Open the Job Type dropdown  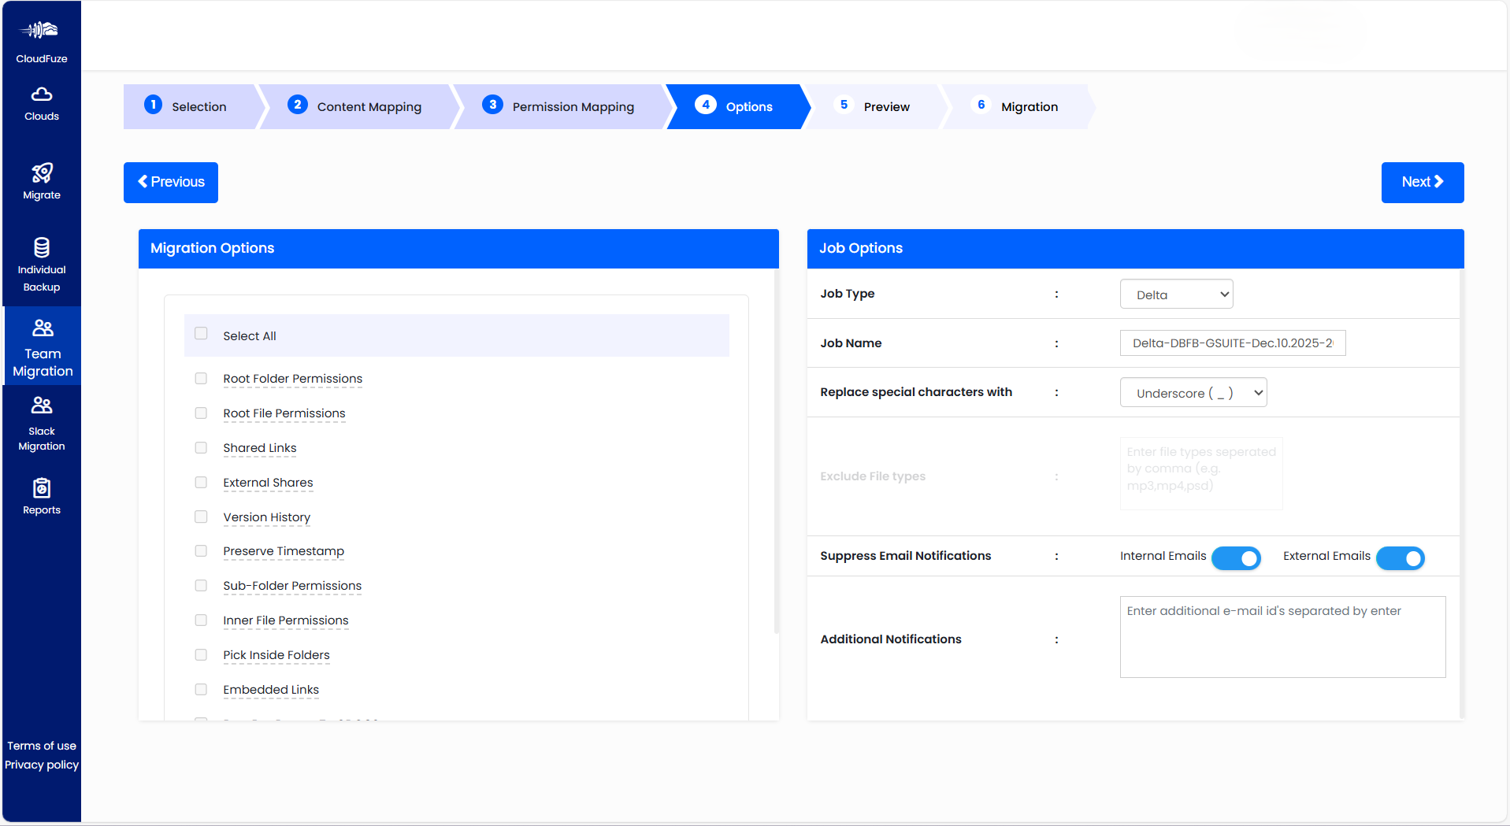click(x=1176, y=294)
